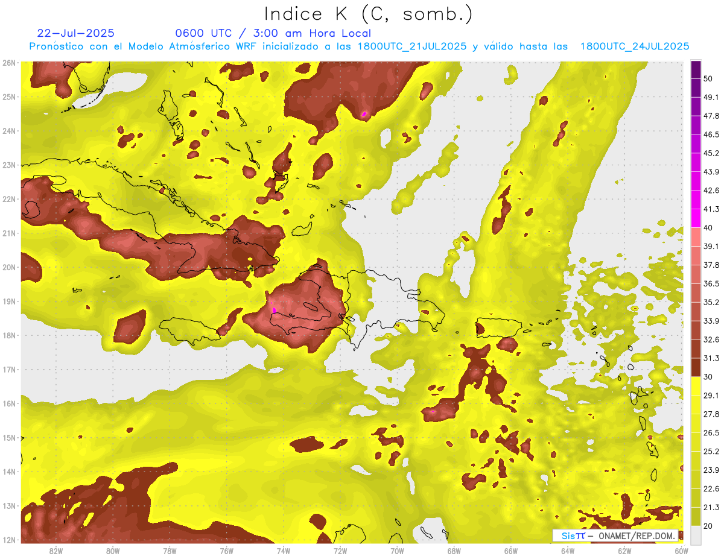Click the "21.3" colorbar label
Screen dimensions: 724x559
click(x=711, y=507)
